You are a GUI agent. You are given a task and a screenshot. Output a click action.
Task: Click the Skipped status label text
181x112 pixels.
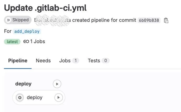[20, 20]
